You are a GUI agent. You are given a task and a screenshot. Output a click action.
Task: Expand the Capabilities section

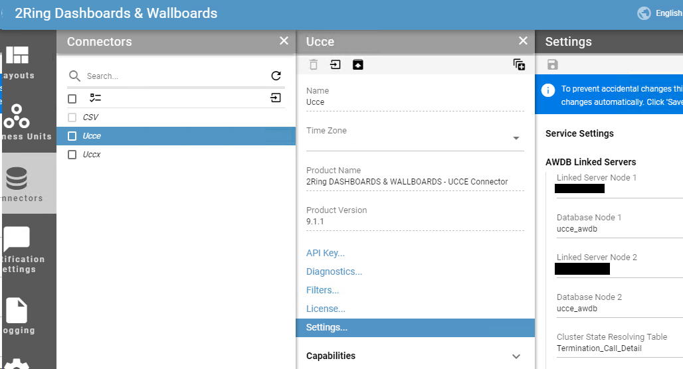coord(415,356)
